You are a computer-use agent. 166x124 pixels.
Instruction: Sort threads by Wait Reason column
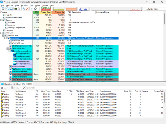coord(22,91)
